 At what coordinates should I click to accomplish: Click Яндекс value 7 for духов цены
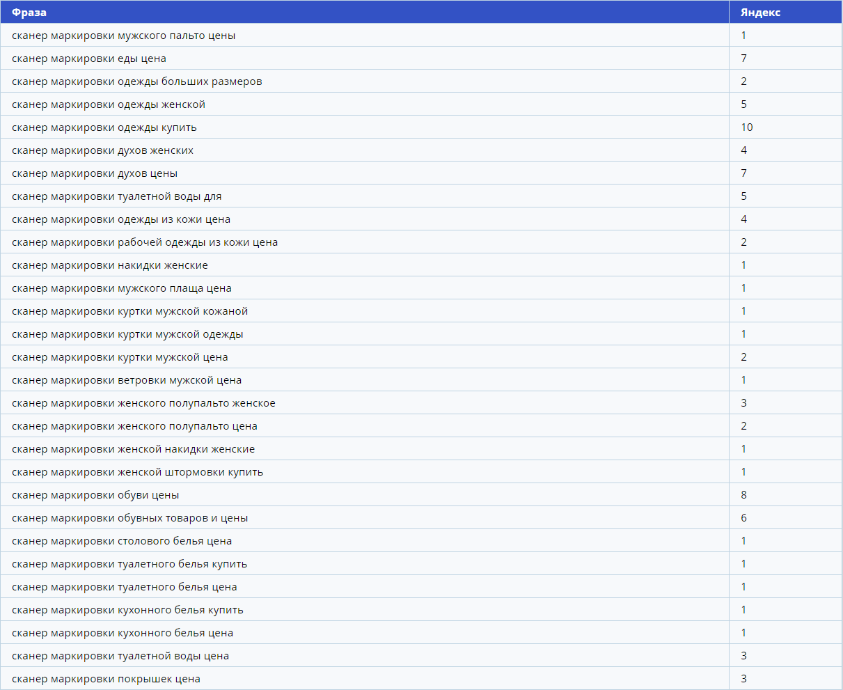point(744,173)
